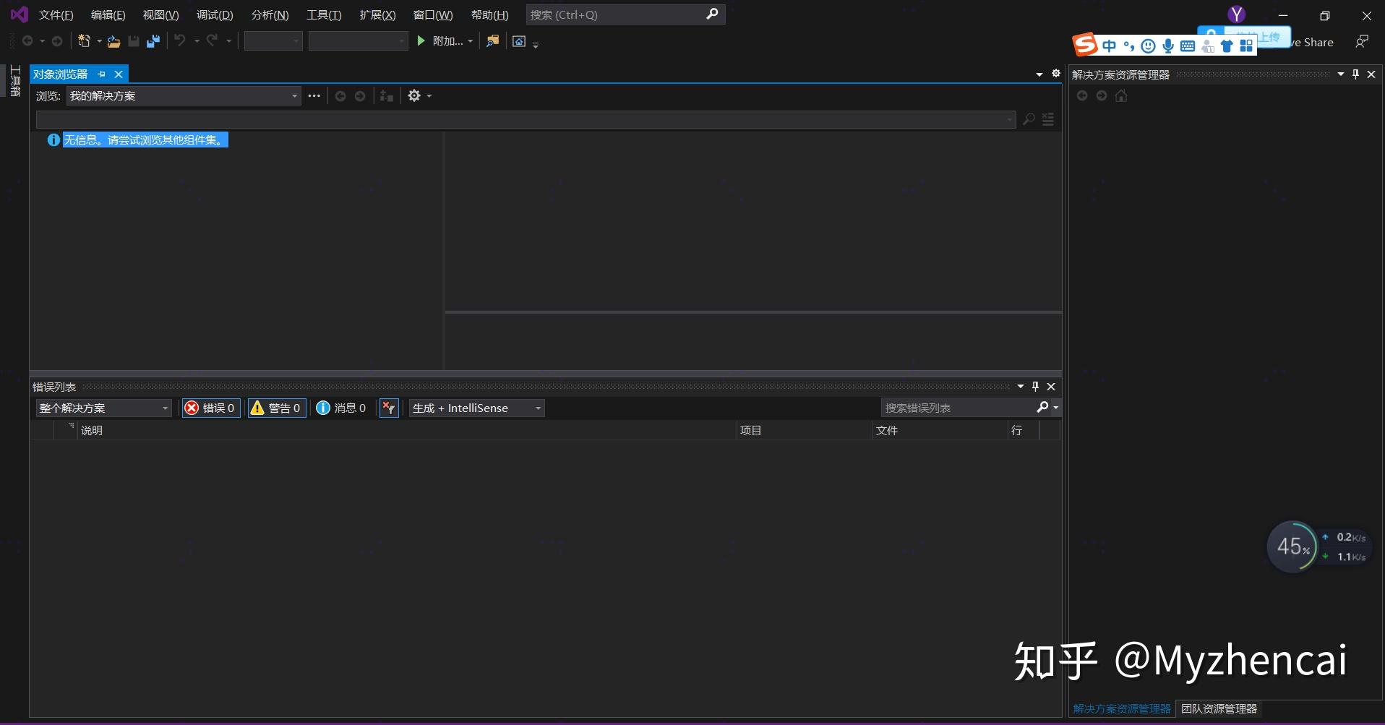Screen dimensions: 1385x725
Task: Open Object Browser settings via the gear icon
Action: (x=414, y=95)
